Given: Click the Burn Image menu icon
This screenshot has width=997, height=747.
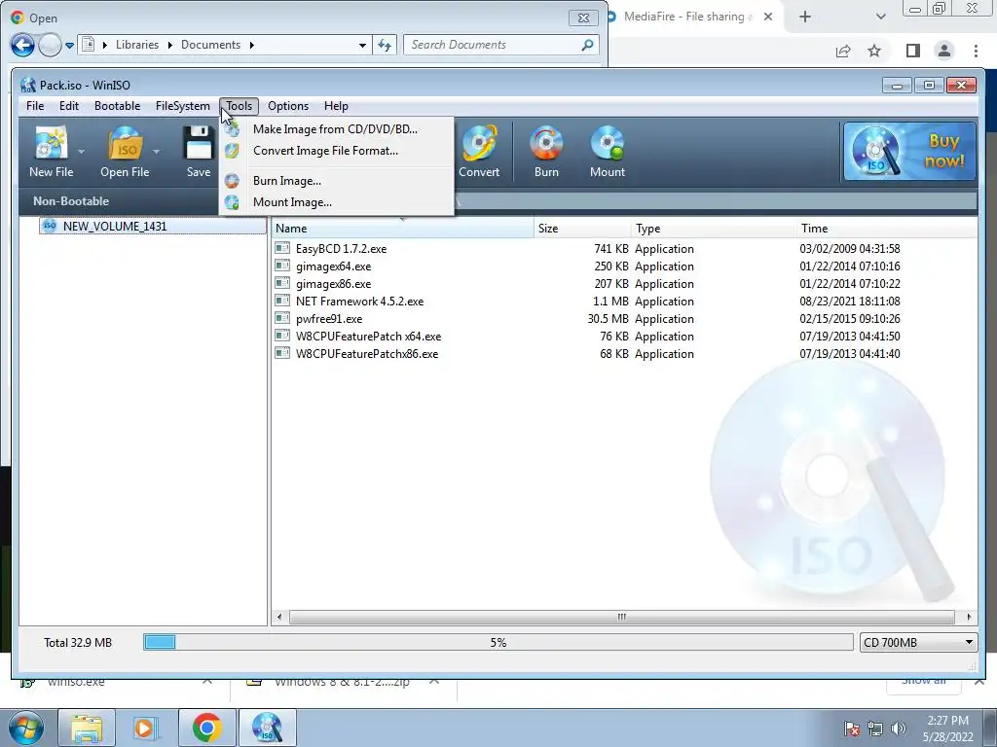Looking at the screenshot, I should [x=232, y=181].
